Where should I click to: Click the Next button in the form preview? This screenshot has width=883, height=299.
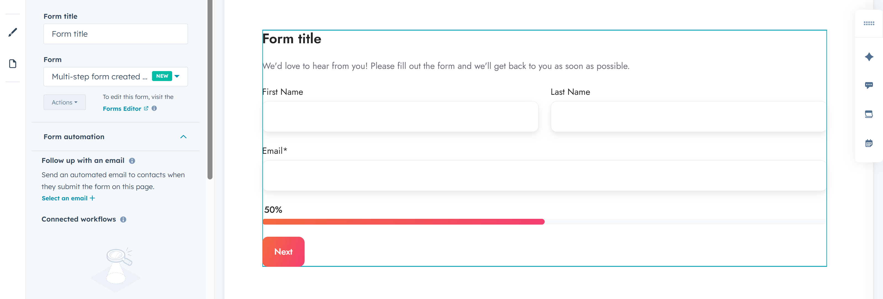283,251
